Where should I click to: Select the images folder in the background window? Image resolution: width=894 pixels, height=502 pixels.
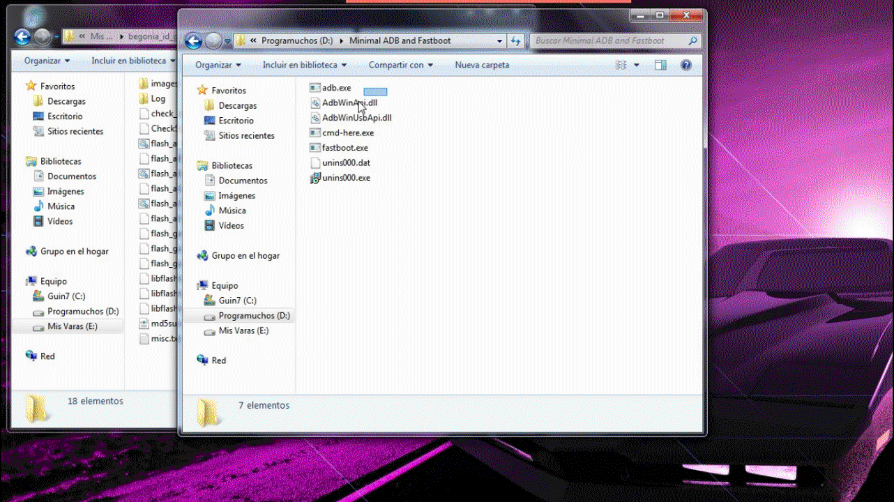158,84
